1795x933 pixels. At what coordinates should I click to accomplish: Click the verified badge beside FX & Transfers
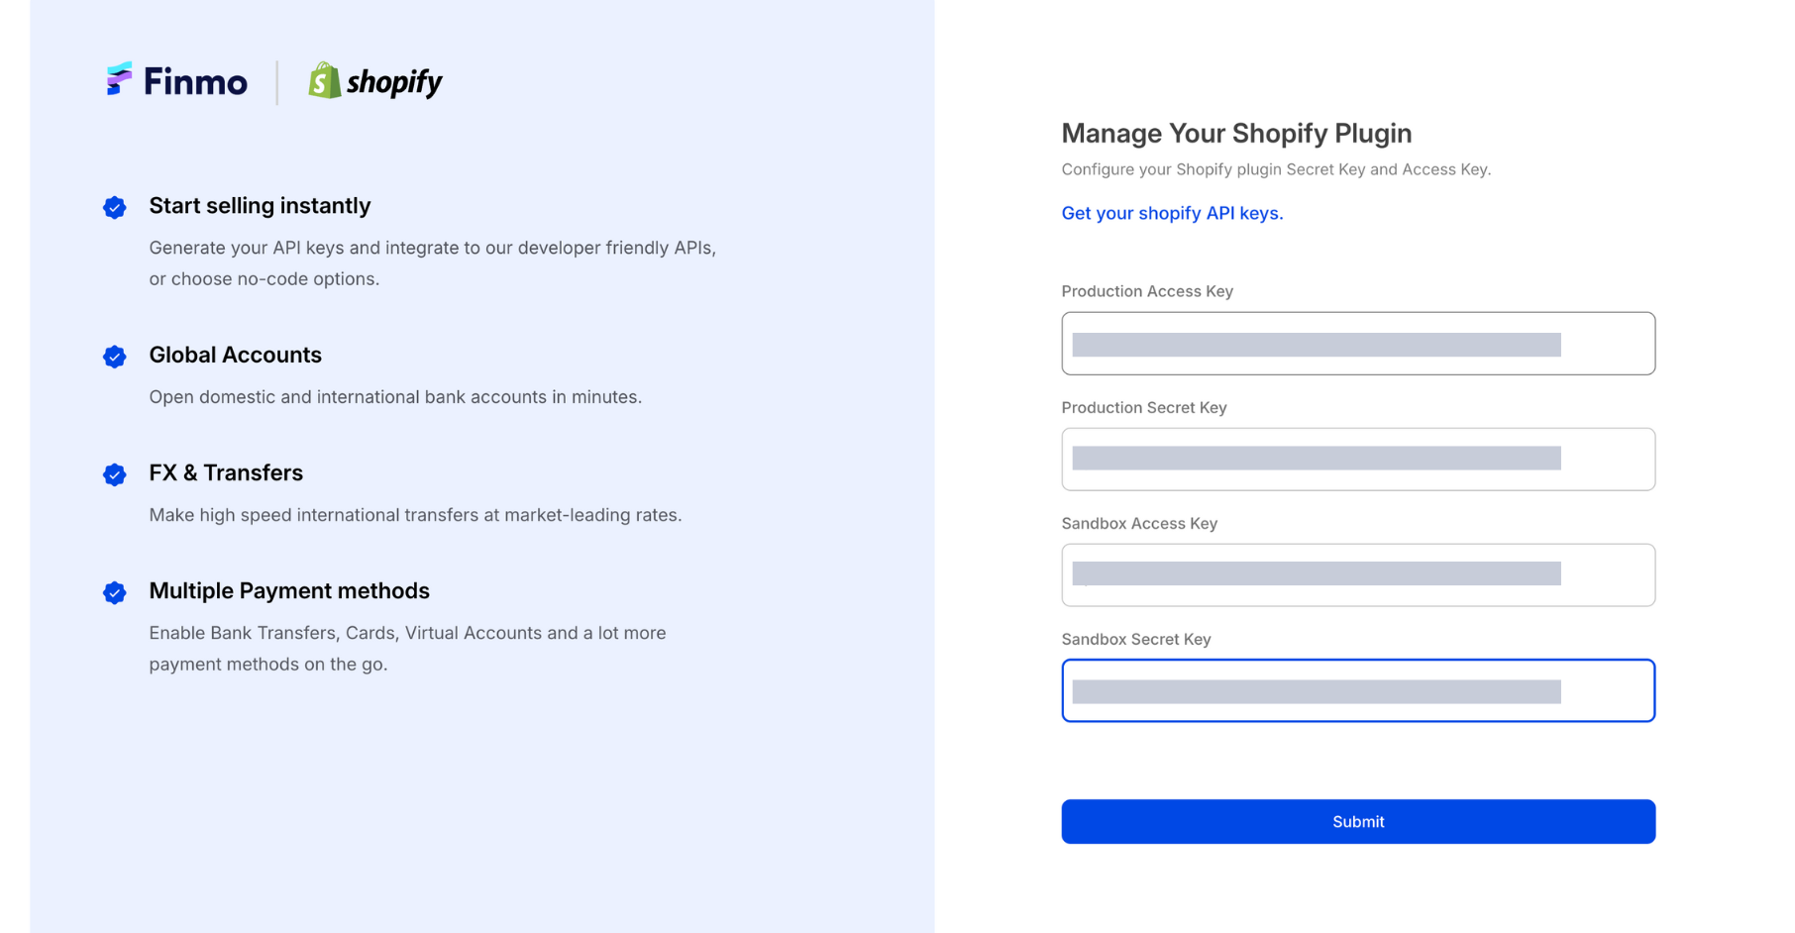click(x=115, y=474)
